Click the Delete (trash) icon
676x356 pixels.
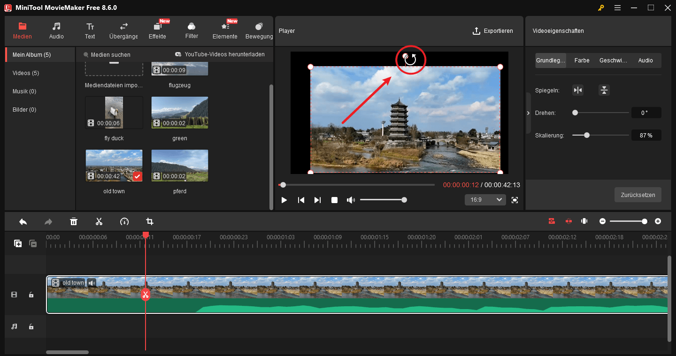(x=74, y=221)
